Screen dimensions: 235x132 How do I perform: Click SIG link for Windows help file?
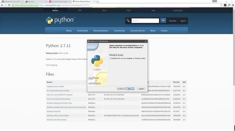[x=184, y=111]
